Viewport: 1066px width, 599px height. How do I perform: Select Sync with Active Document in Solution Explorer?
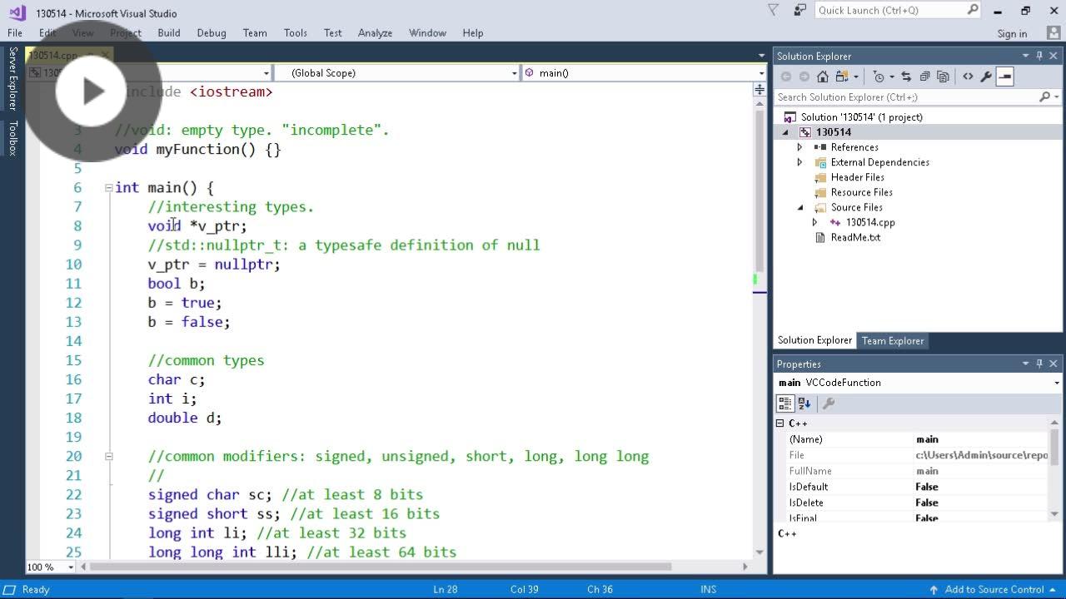pos(908,76)
